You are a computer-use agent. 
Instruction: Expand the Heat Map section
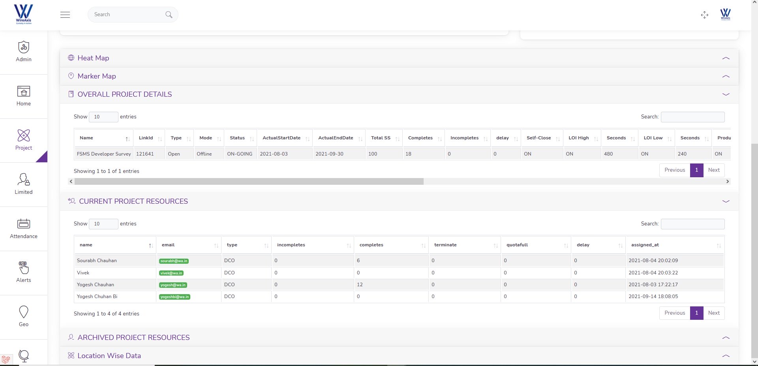click(726, 58)
